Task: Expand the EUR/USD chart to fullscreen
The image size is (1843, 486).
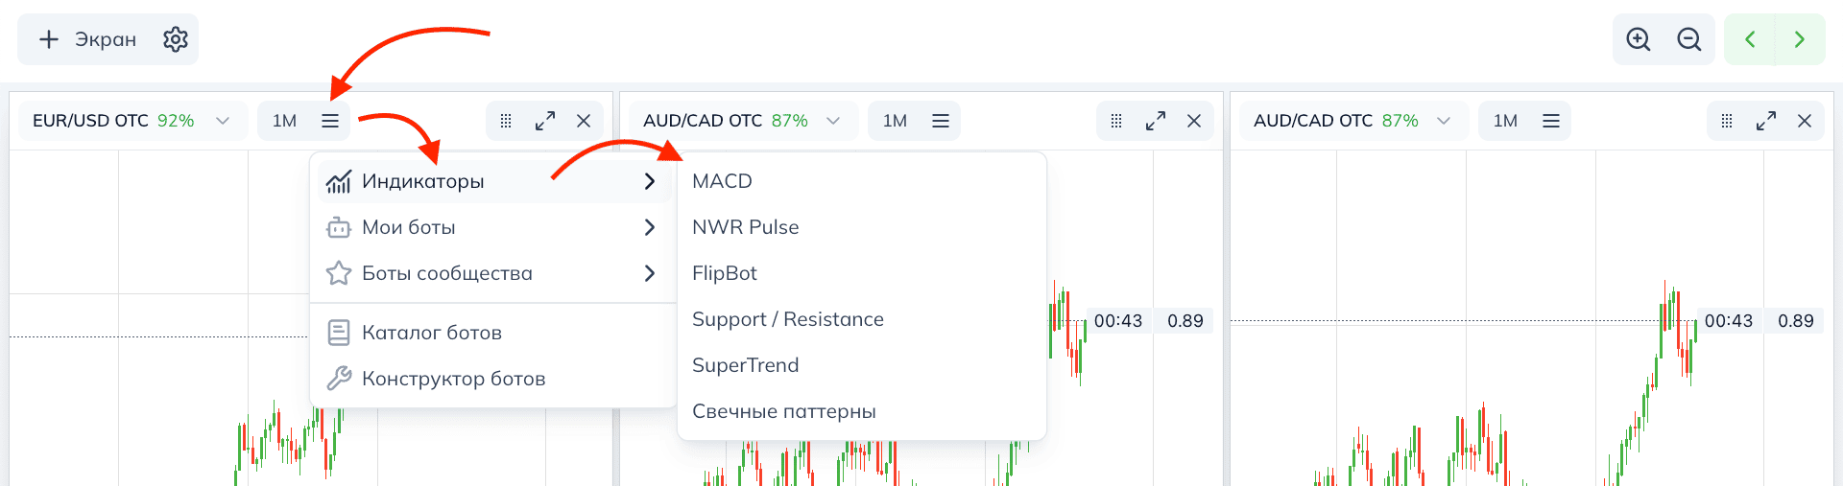Action: [545, 121]
